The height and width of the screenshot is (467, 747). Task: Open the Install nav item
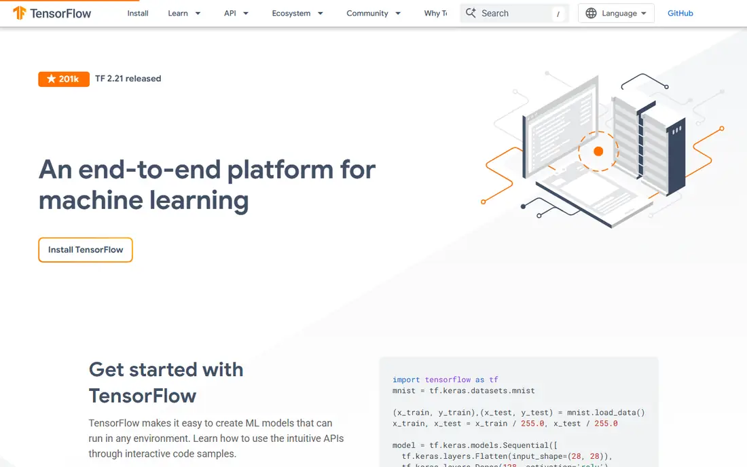[x=138, y=14]
